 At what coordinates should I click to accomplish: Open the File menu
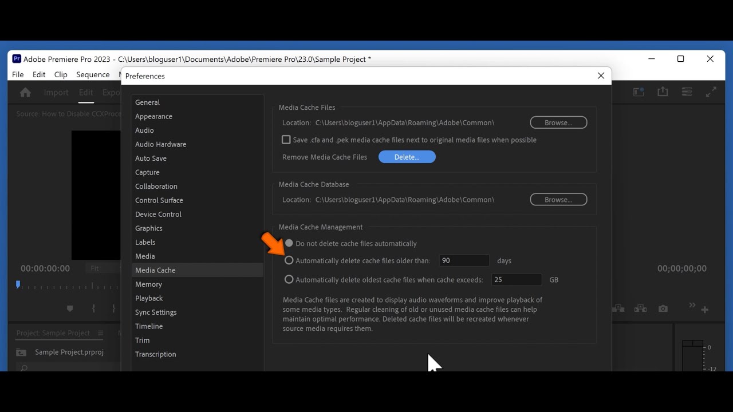pos(18,74)
